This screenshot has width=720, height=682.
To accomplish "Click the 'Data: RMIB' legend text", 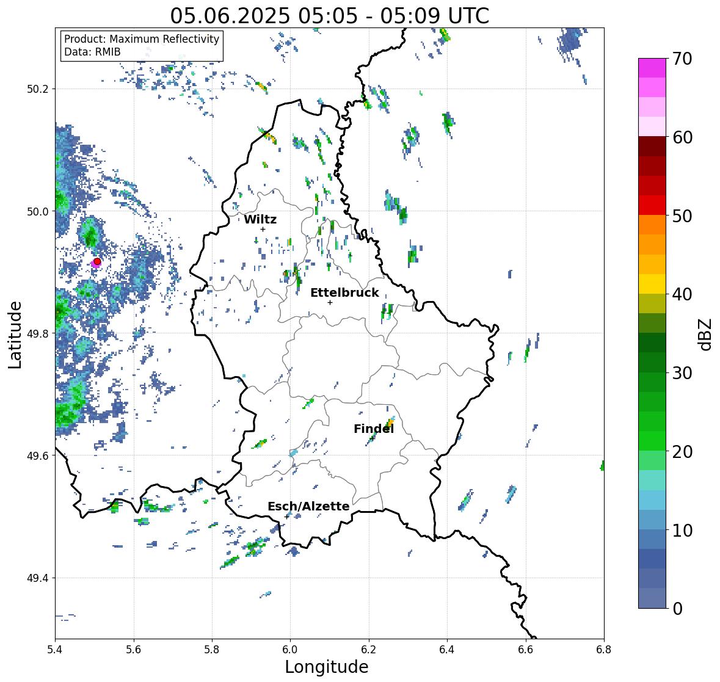I will tap(92, 52).
